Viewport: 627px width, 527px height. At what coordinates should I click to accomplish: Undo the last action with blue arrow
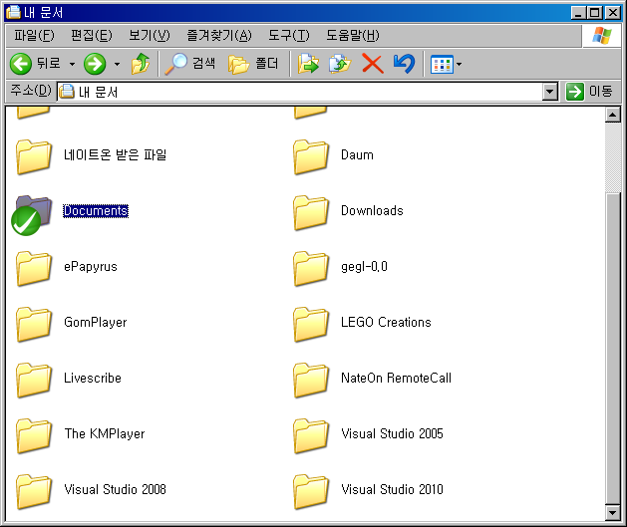coord(405,64)
